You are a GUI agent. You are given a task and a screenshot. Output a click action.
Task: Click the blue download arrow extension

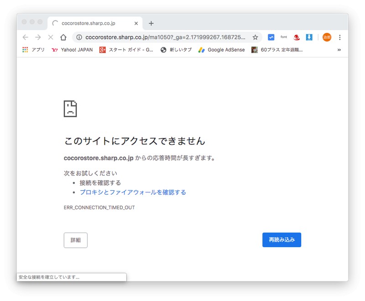tap(309, 37)
